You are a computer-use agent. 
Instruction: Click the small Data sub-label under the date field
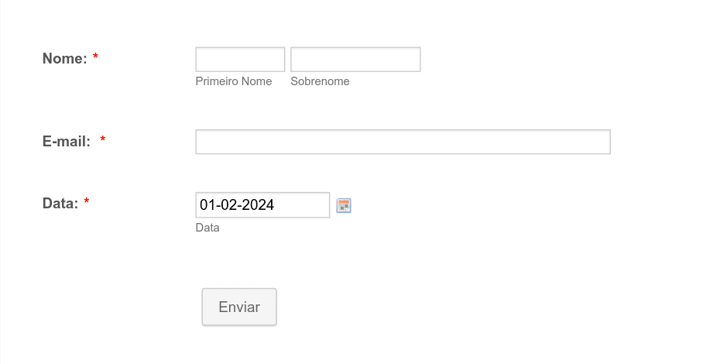tap(207, 228)
